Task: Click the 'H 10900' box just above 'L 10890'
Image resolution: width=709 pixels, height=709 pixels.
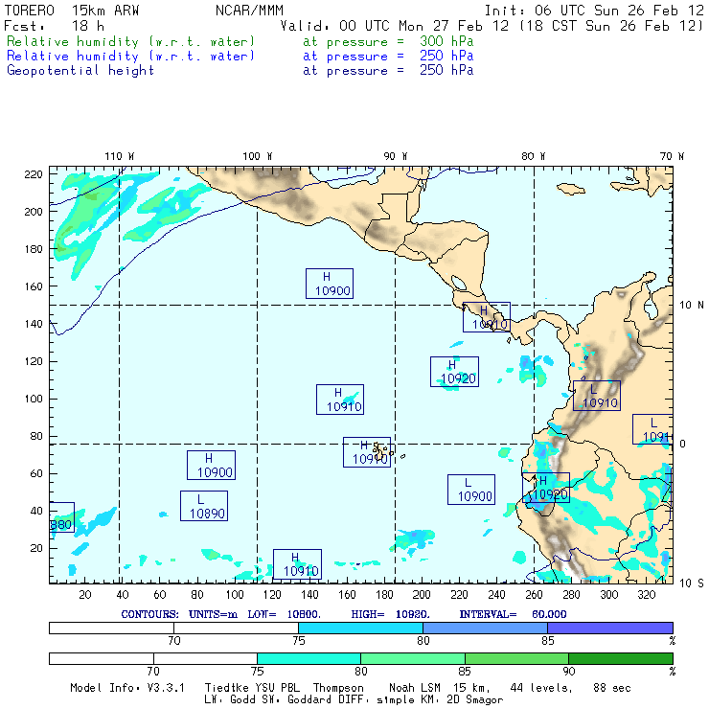Action: click(211, 466)
